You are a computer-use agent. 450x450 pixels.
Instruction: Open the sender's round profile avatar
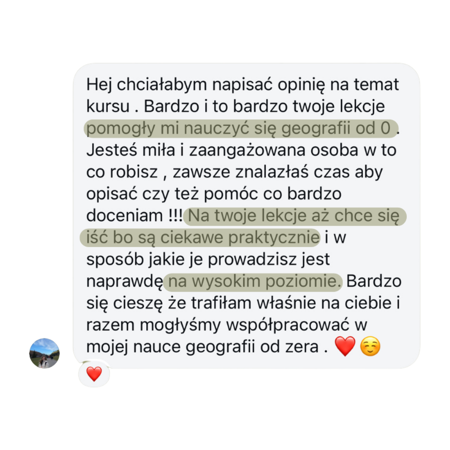tap(45, 353)
